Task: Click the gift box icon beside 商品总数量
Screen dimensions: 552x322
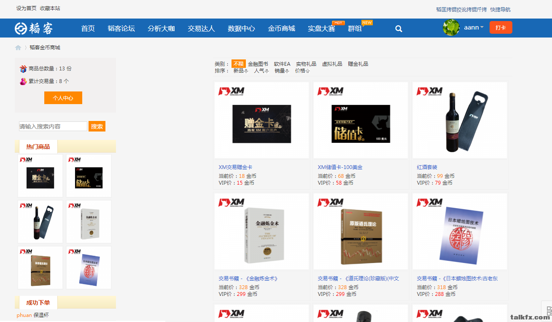Action: pyautogui.click(x=23, y=69)
